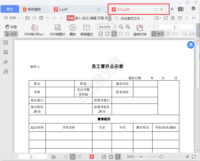Toggle status bar double page layout
This screenshot has height=161, width=200.
coord(79,157)
